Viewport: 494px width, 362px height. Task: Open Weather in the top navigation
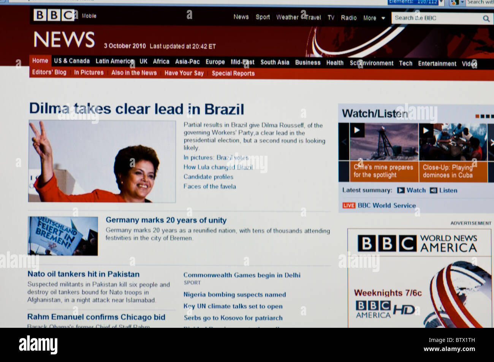pyautogui.click(x=287, y=17)
